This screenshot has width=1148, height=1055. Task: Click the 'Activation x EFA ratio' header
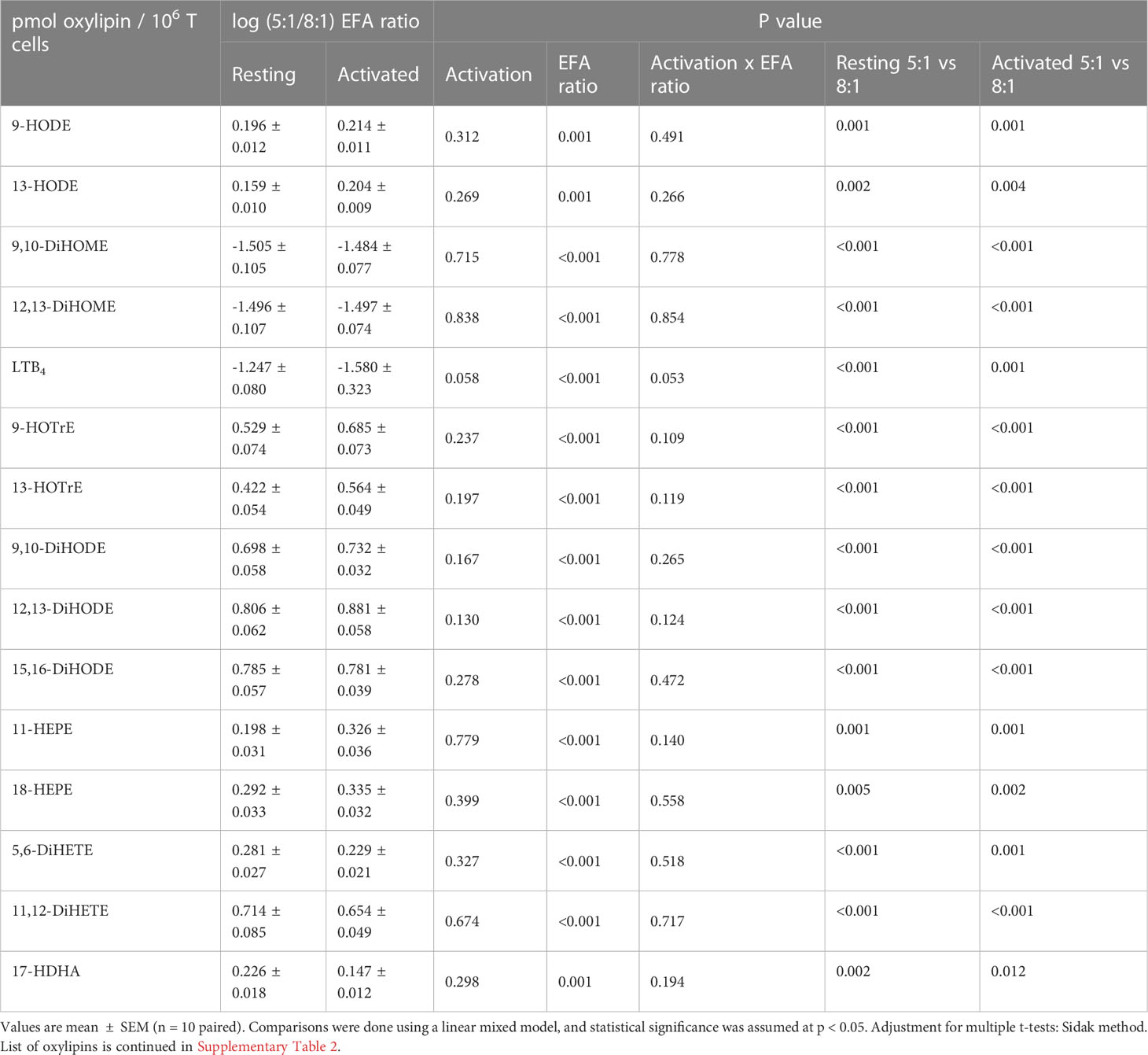pyautogui.click(x=721, y=75)
